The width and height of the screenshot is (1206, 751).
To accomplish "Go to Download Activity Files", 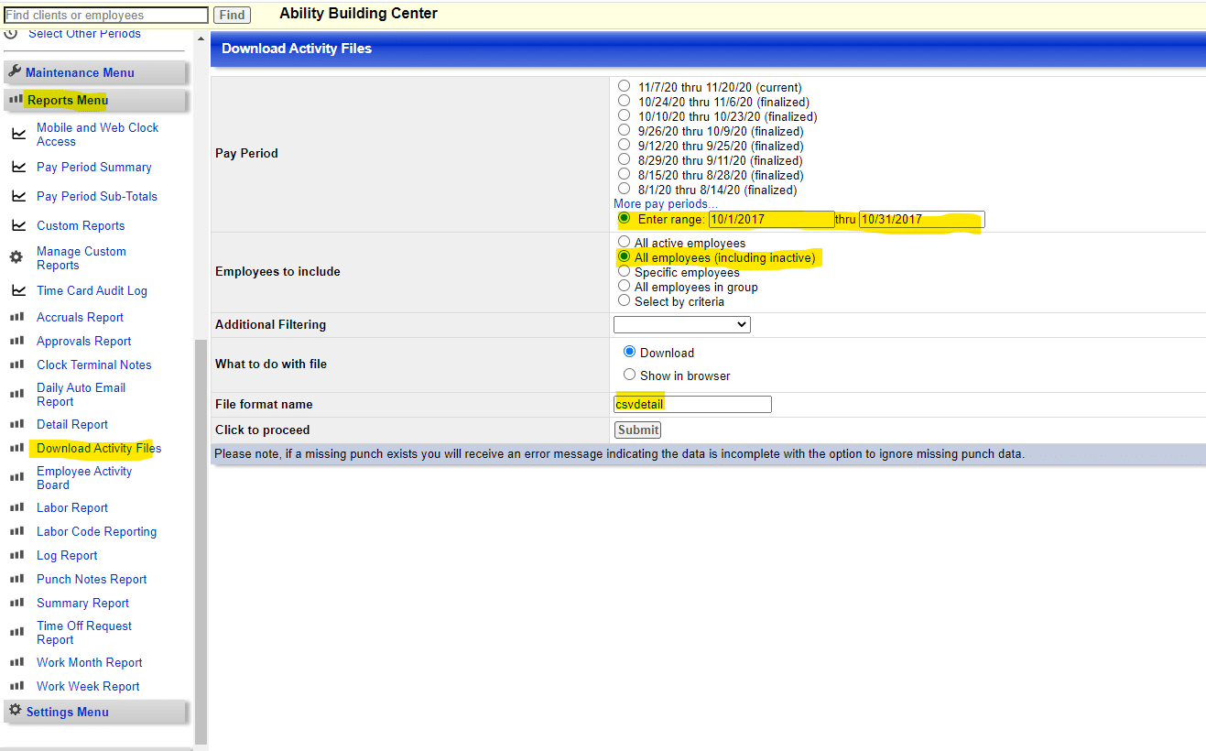I will (99, 449).
